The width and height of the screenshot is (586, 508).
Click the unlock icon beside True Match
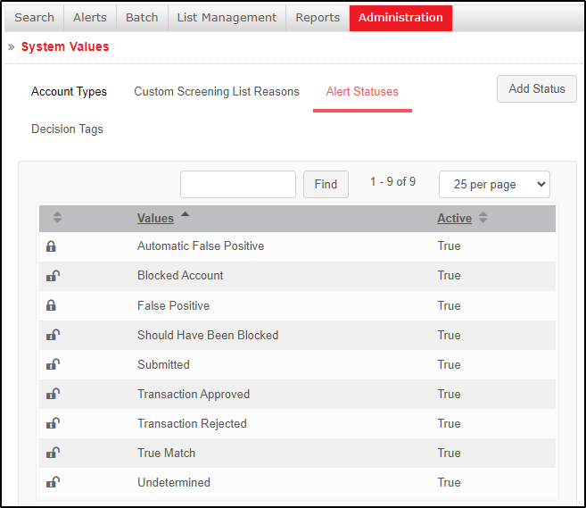(53, 453)
